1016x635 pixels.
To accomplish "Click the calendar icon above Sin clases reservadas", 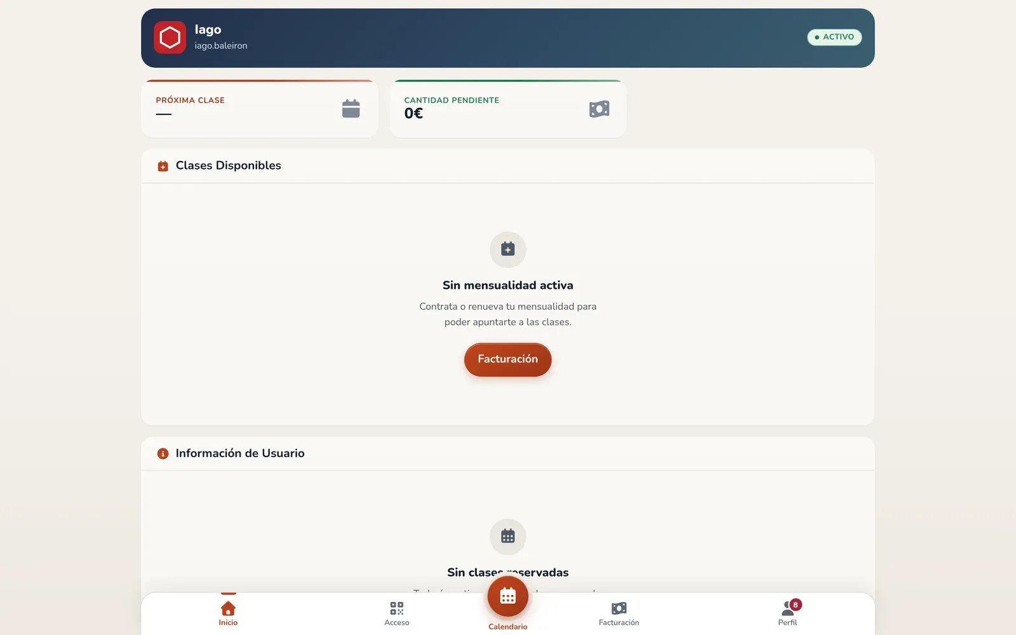I will (x=508, y=537).
